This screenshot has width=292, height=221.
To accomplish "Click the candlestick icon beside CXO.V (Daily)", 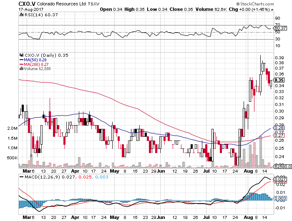I will [x=21, y=55].
